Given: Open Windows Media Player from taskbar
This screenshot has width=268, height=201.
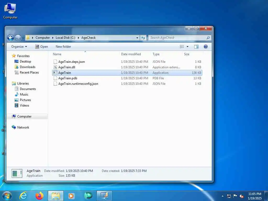Looking at the screenshot, I should coord(71,196).
